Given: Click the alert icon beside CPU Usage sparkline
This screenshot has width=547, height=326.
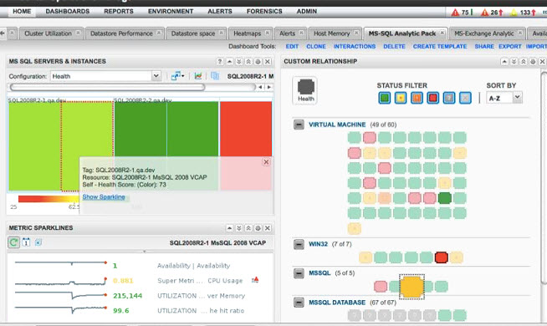Looking at the screenshot, I should coord(255,280).
